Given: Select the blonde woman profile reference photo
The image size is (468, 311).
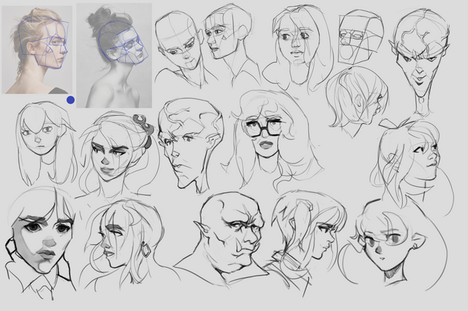Looking at the screenshot, I should 37,50.
